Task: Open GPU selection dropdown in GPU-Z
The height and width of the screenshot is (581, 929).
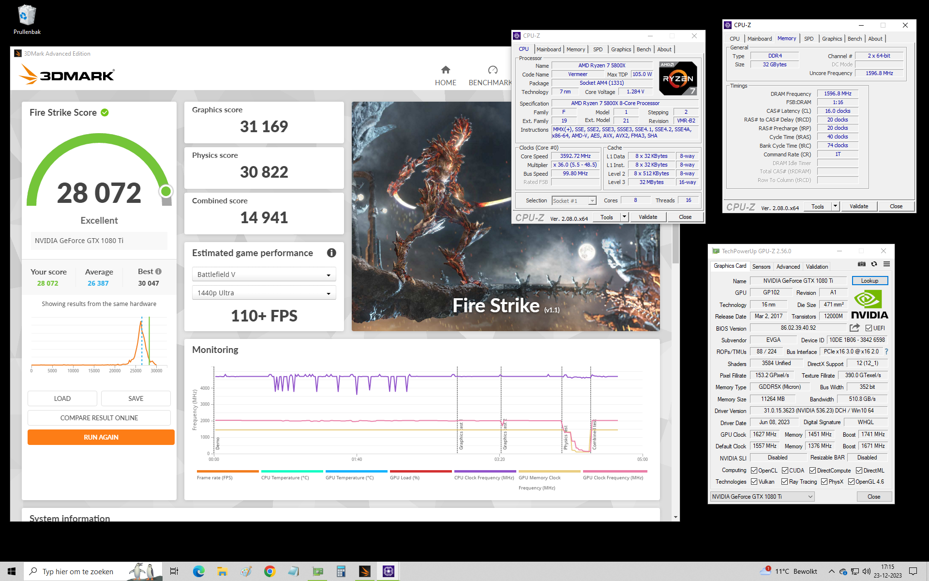Action: [762, 496]
